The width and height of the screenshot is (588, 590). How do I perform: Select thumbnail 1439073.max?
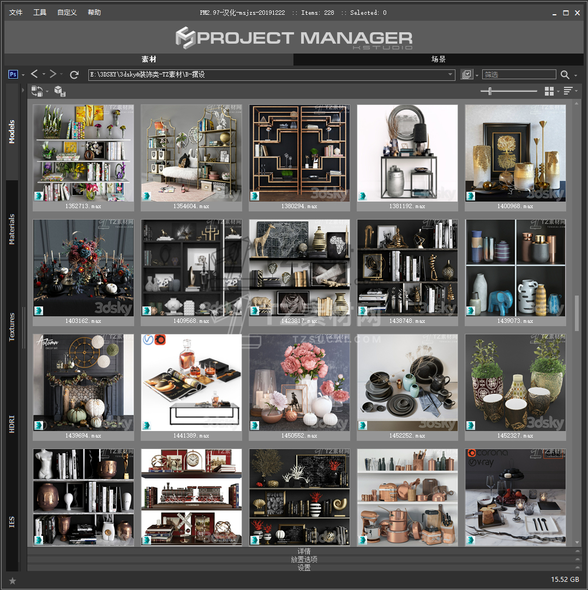click(515, 272)
